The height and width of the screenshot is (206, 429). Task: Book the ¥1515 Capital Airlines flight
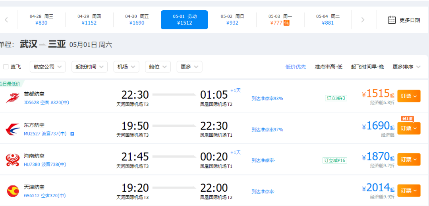pos(408,96)
